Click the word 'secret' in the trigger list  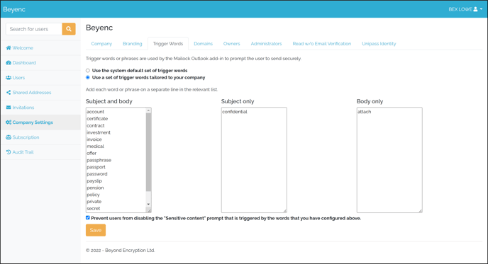(x=94, y=208)
